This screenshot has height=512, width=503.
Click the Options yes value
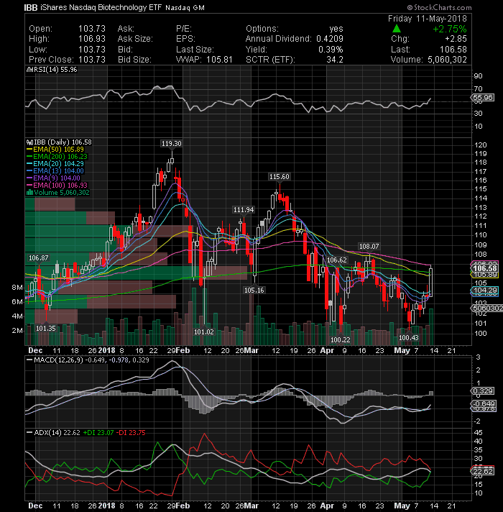point(336,29)
